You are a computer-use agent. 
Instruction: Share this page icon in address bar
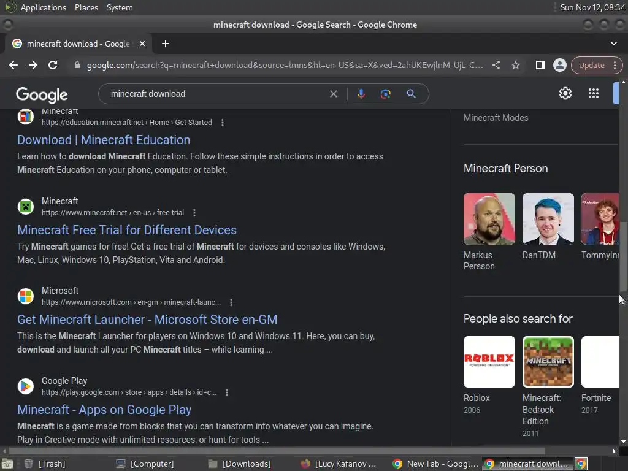pos(496,65)
